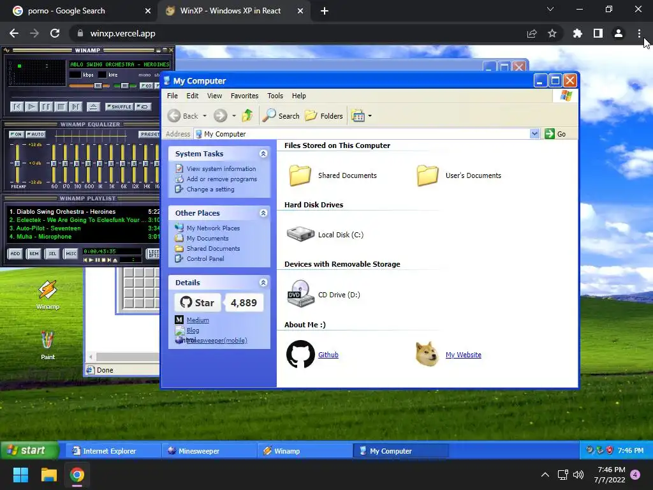Screen dimensions: 653x490
Task: Select the Shared Documents folder icon
Action: tap(300, 175)
